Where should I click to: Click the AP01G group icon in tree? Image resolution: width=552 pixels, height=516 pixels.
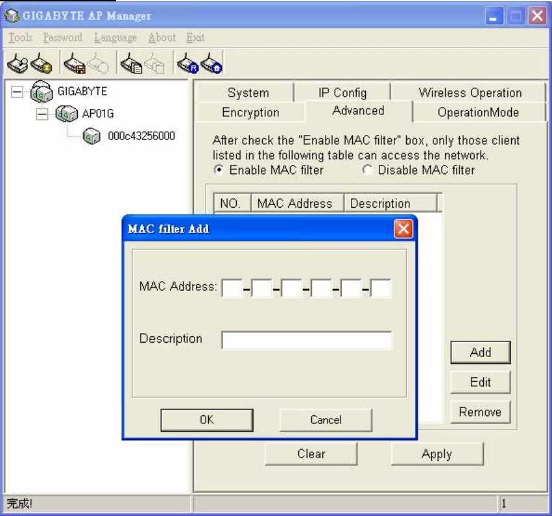[67, 114]
